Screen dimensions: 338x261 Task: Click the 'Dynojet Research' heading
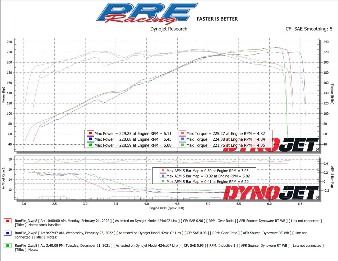pyautogui.click(x=169, y=29)
